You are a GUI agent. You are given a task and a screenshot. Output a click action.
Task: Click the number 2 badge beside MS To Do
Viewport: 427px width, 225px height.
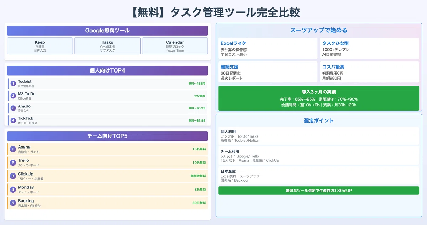tap(13, 96)
